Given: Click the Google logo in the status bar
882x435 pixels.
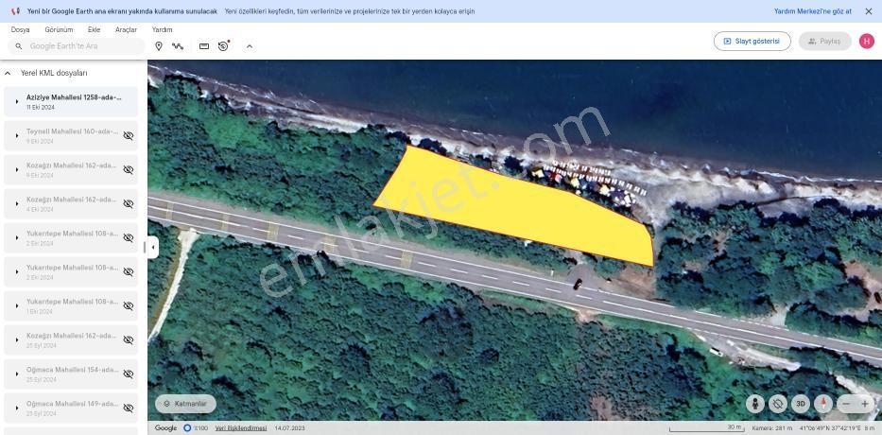Looking at the screenshot, I should 166,428.
